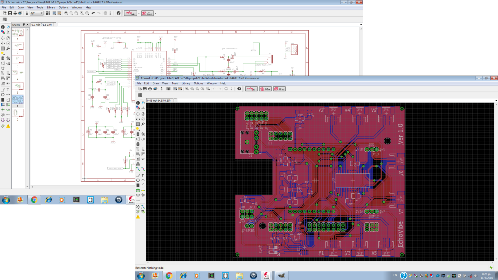The height and width of the screenshot is (280, 498).
Task: Open Help icon in the board toolbar
Action: point(239,88)
